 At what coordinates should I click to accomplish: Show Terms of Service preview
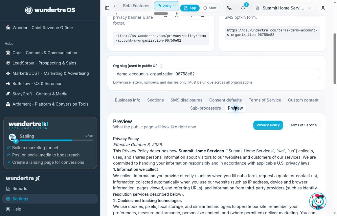[303, 125]
